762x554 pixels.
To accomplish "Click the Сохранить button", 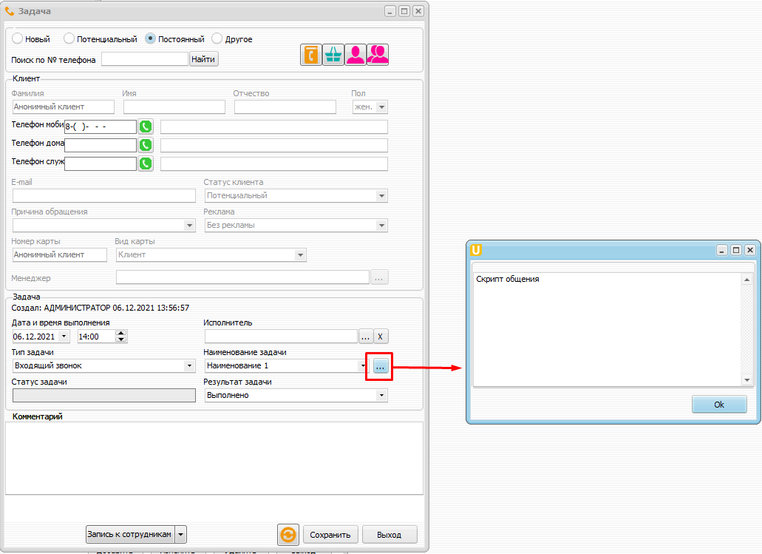I will pyautogui.click(x=330, y=535).
